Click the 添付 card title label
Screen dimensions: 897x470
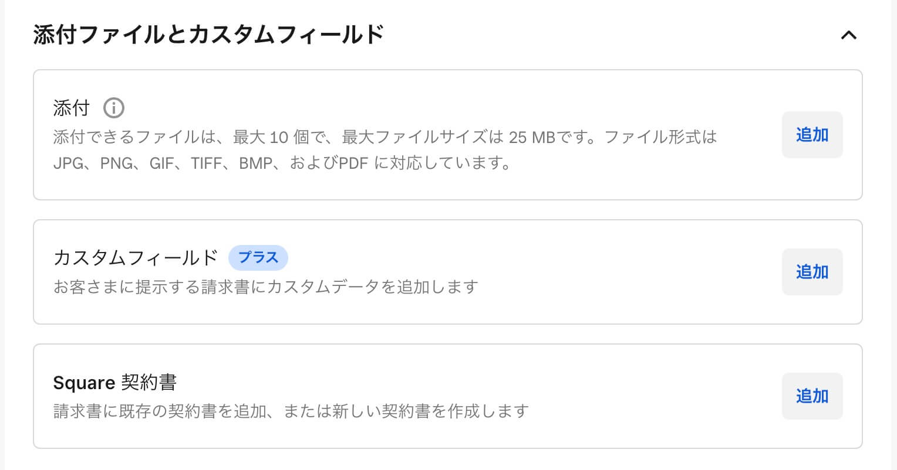click(71, 108)
